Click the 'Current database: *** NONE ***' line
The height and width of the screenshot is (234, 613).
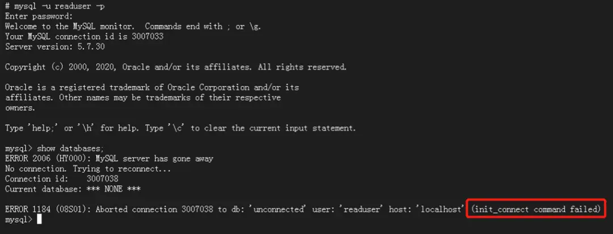(x=73, y=189)
